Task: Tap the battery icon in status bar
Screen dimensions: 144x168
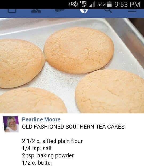Action: [109, 4]
